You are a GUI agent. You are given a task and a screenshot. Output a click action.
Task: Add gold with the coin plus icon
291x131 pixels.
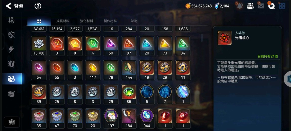coord(188,6)
